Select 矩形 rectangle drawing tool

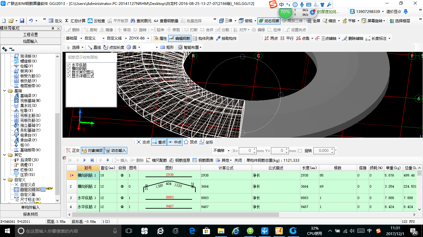point(167,47)
